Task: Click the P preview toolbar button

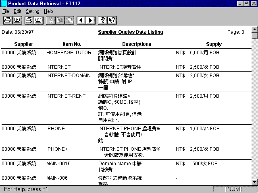Action: [17, 21]
